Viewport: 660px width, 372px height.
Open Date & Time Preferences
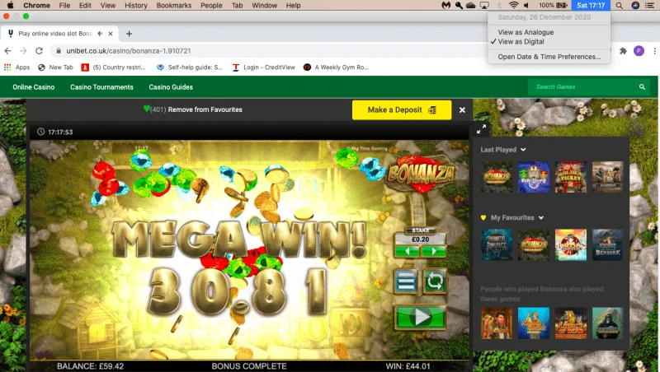(549, 57)
